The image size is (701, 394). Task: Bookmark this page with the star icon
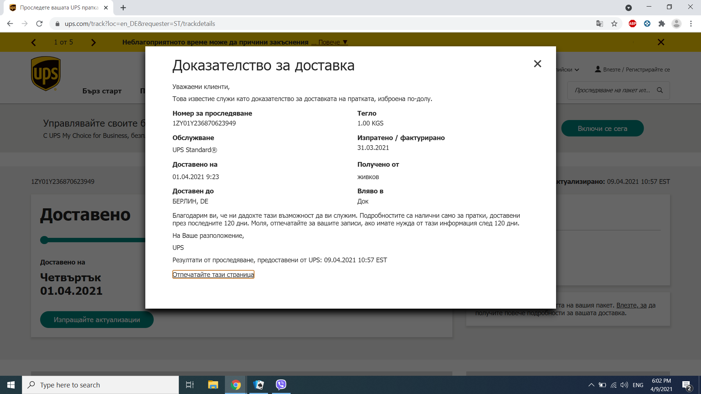(x=614, y=24)
